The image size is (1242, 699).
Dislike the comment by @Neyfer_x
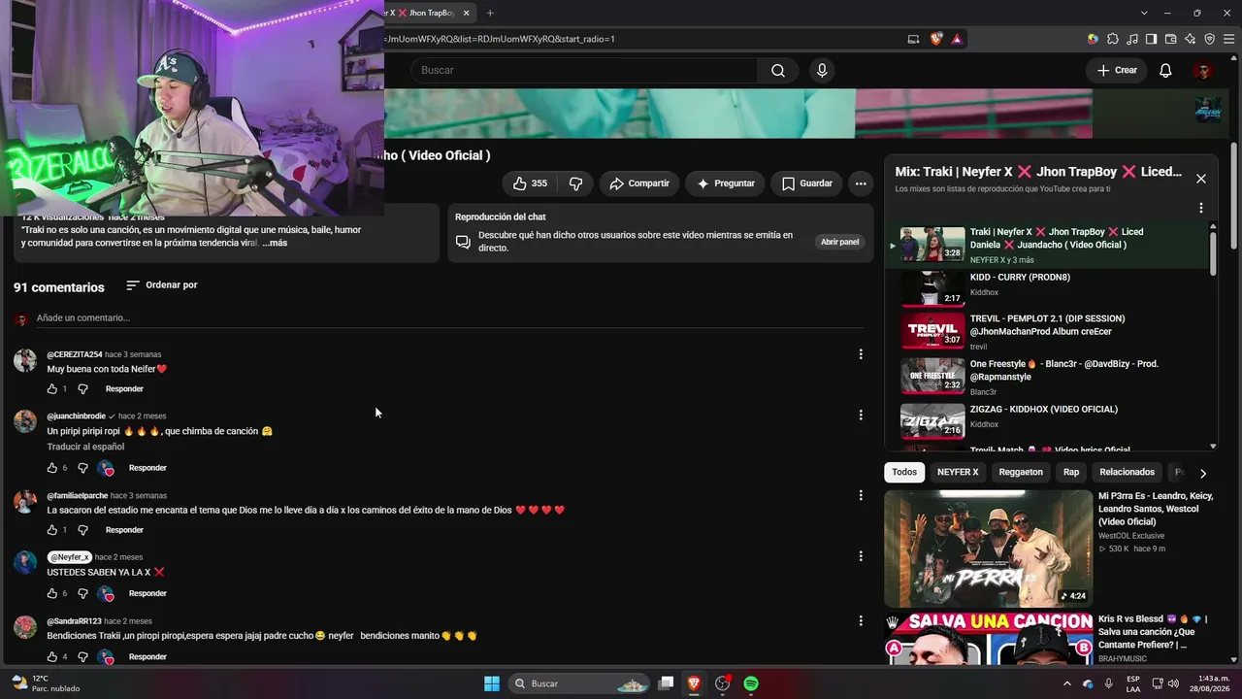pyautogui.click(x=82, y=593)
